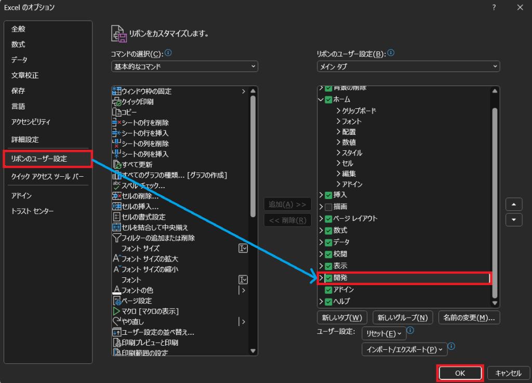
Task: Click the move up arrow button
Action: tap(513, 204)
